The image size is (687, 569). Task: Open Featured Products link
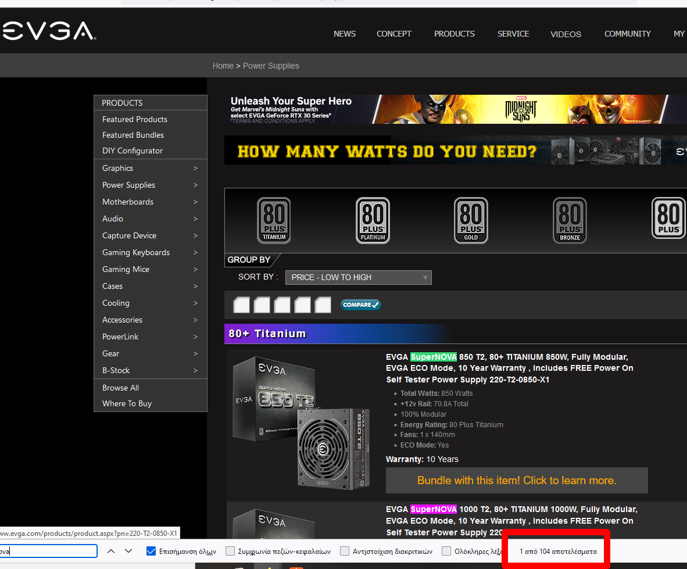[x=135, y=119]
